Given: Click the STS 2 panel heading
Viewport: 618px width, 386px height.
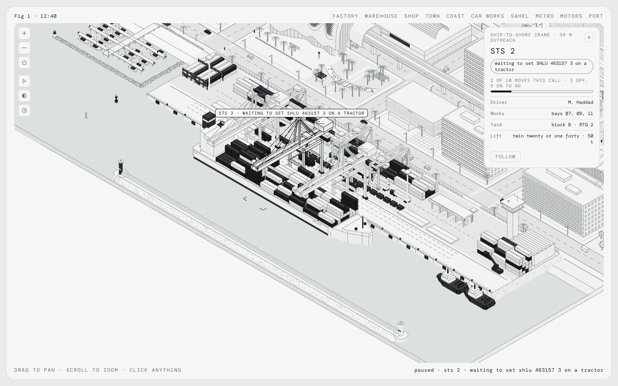Looking at the screenshot, I should click(x=503, y=51).
